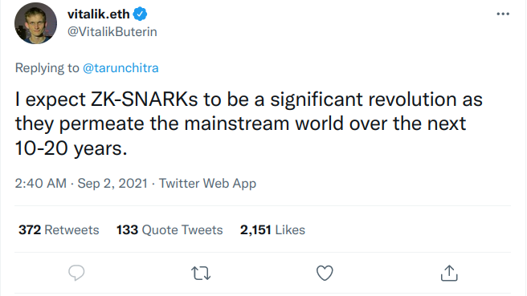Click the word mainstream in tweet
Viewport: 527px width, 296px height.
click(x=237, y=124)
